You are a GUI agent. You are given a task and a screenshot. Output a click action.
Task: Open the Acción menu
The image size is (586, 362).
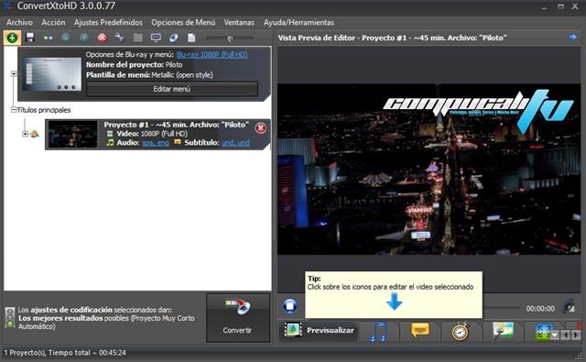point(53,22)
